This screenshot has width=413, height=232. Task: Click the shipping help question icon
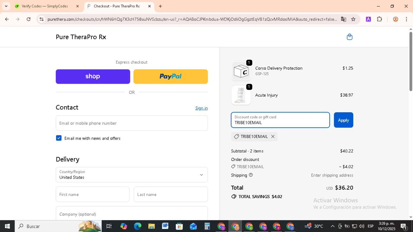tap(251, 175)
